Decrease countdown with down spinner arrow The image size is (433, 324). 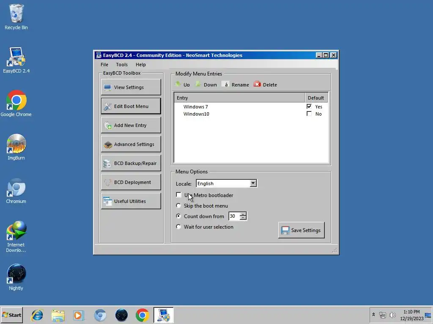coord(243,218)
